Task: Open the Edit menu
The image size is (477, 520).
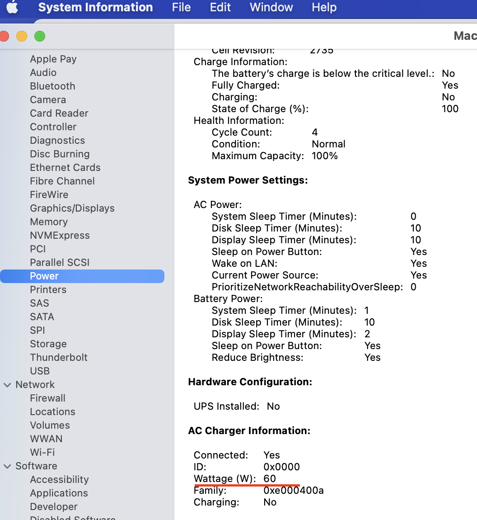Action: point(220,7)
